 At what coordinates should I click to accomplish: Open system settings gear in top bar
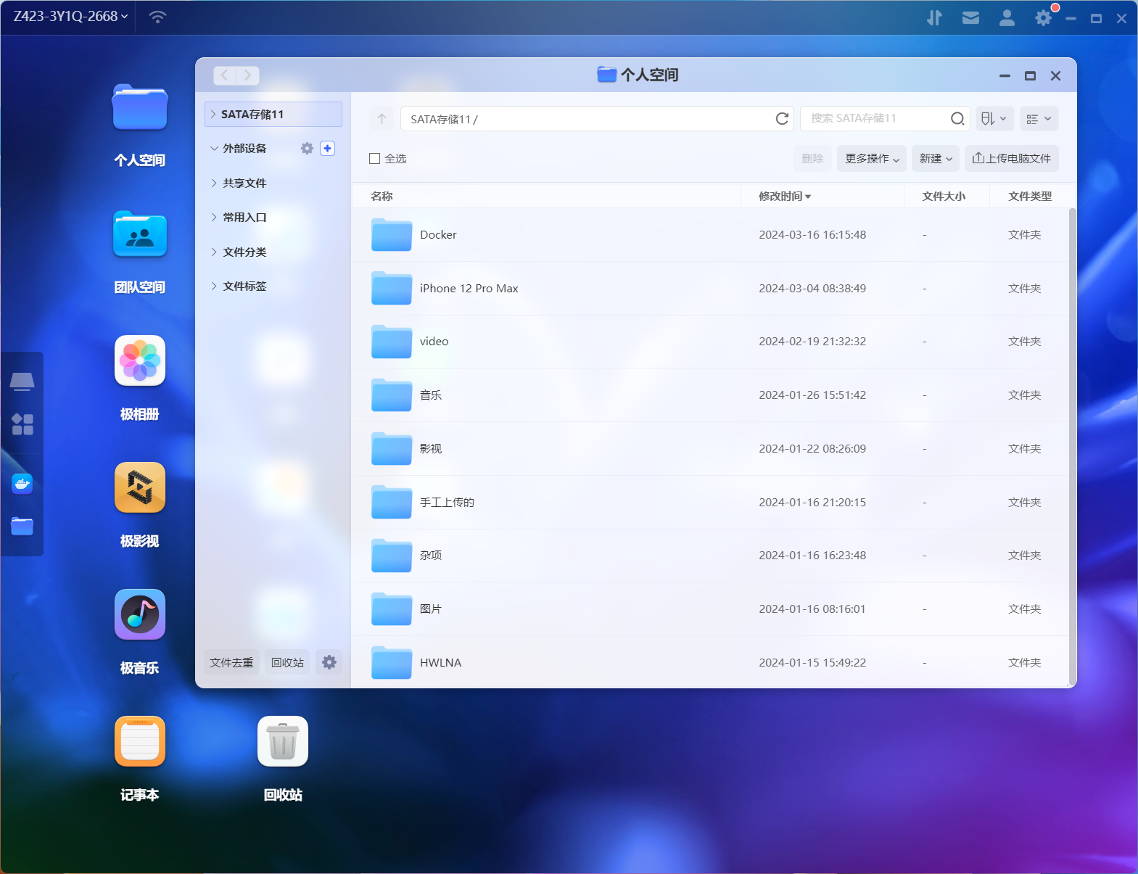click(1043, 17)
